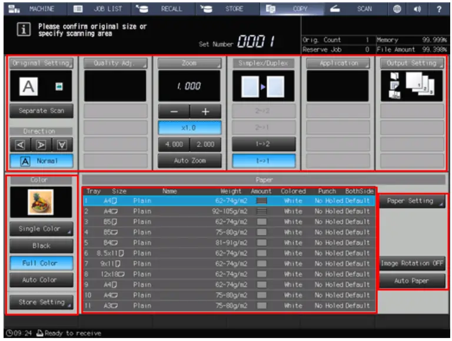The height and width of the screenshot is (341, 452).
Task: Open the MACHINE tab
Action: click(x=35, y=9)
